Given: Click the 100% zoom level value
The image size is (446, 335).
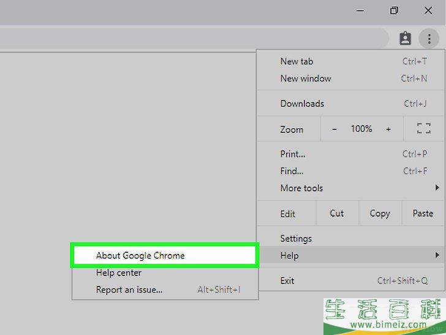Looking at the screenshot, I should (x=361, y=129).
